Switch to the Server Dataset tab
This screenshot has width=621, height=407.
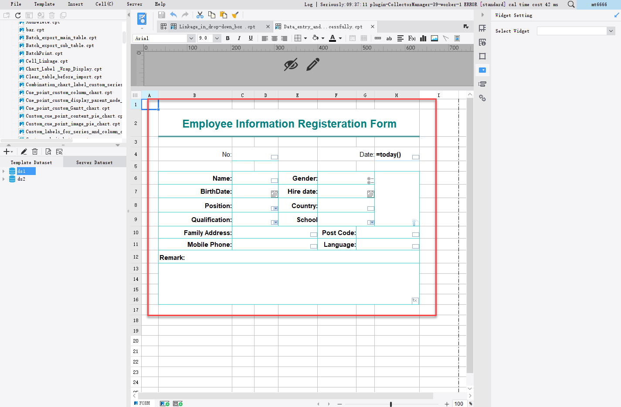click(95, 162)
